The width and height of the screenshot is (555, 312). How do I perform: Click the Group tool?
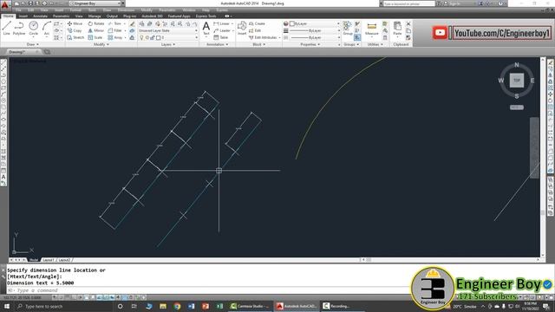[347, 28]
